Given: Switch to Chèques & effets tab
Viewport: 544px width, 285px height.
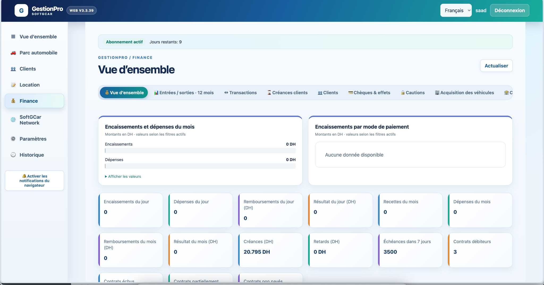Looking at the screenshot, I should pos(369,93).
